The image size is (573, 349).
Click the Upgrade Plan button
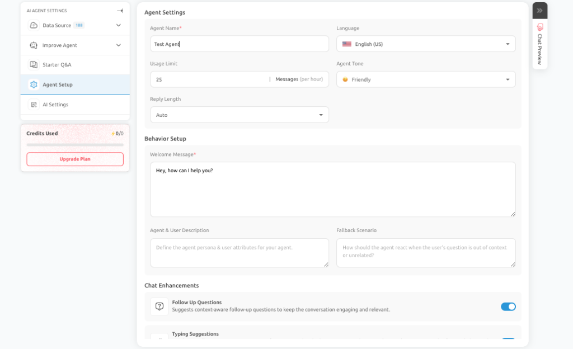(x=75, y=159)
